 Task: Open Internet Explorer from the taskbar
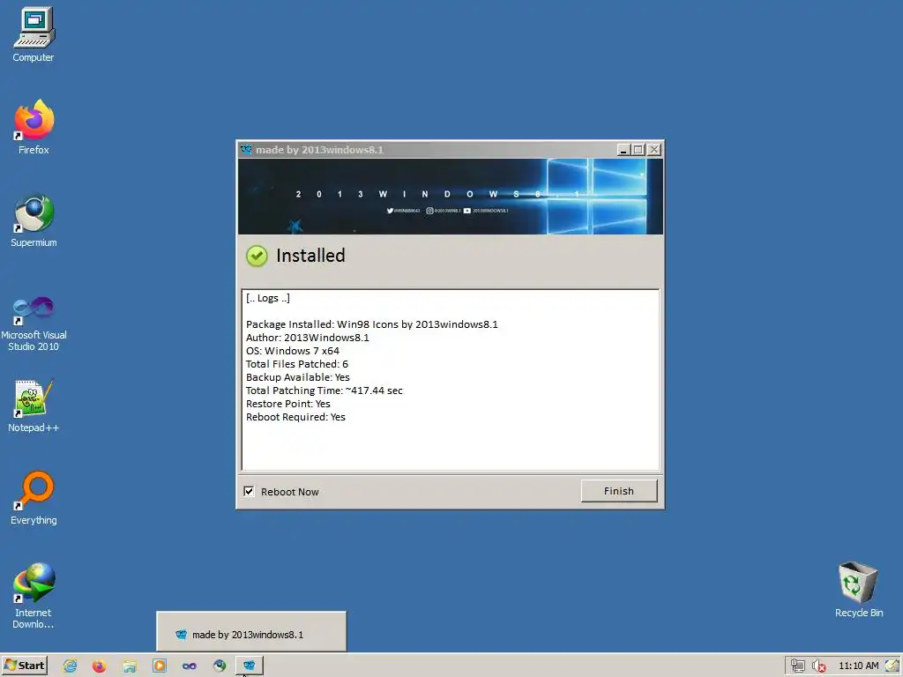click(x=71, y=666)
